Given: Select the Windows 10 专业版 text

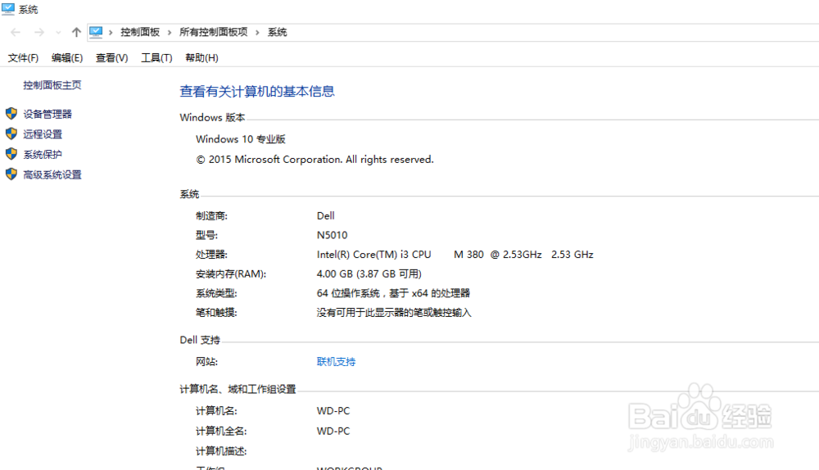Looking at the screenshot, I should [x=240, y=139].
